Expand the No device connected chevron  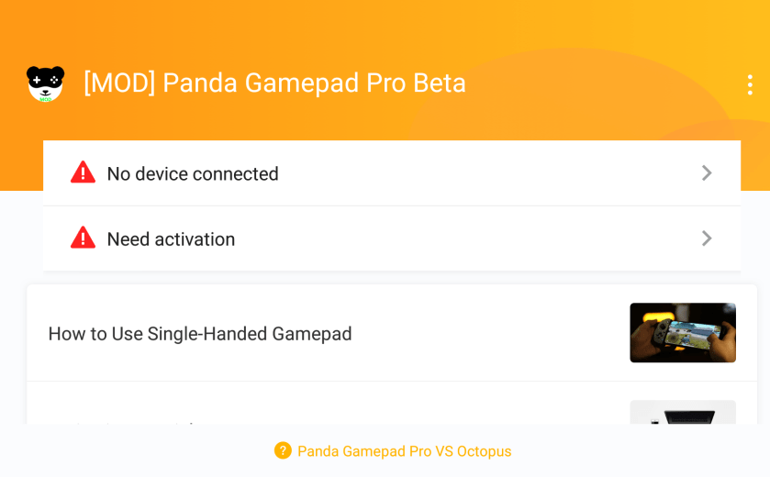point(706,172)
